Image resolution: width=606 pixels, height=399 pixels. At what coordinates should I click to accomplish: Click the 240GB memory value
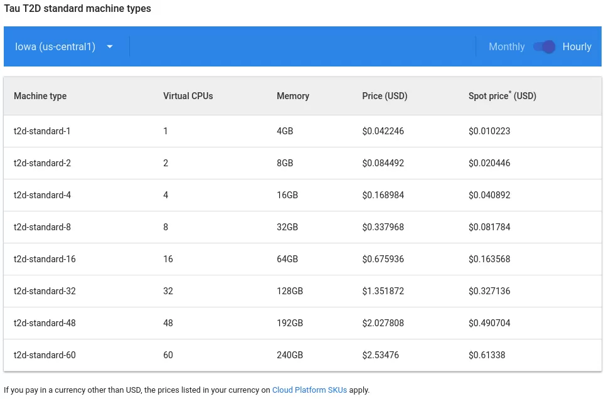point(290,355)
